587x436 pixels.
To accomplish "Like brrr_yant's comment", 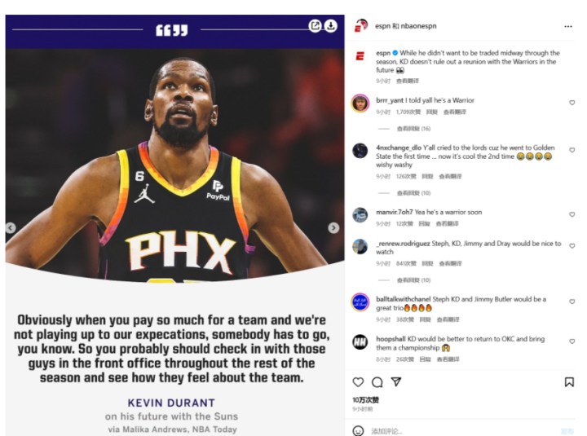I will pyautogui.click(x=572, y=103).
